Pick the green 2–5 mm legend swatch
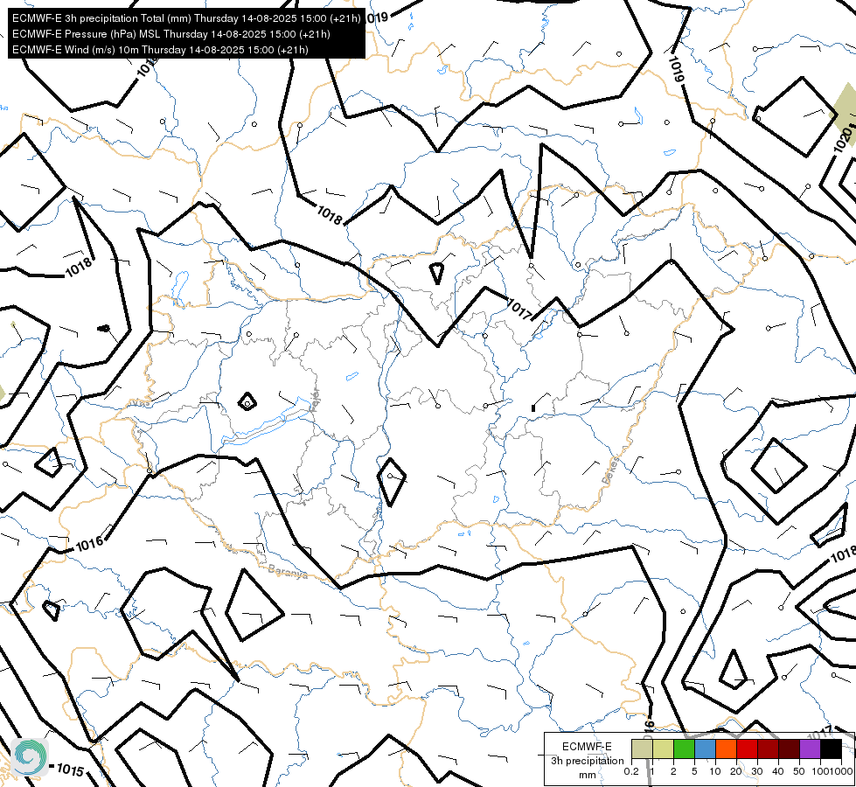This screenshot has height=787, width=856. pyautogui.click(x=684, y=749)
